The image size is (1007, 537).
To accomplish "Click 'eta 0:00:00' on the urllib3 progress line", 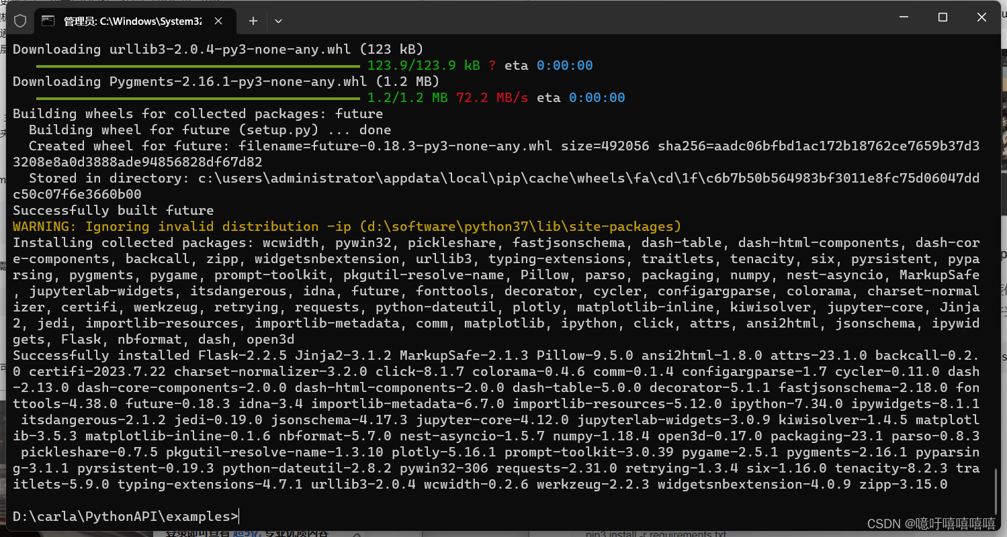I will pyautogui.click(x=549, y=65).
